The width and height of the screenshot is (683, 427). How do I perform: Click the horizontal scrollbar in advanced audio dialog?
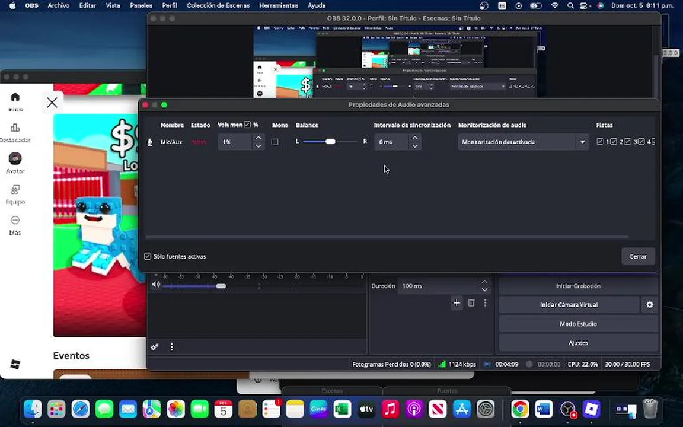tap(387, 237)
